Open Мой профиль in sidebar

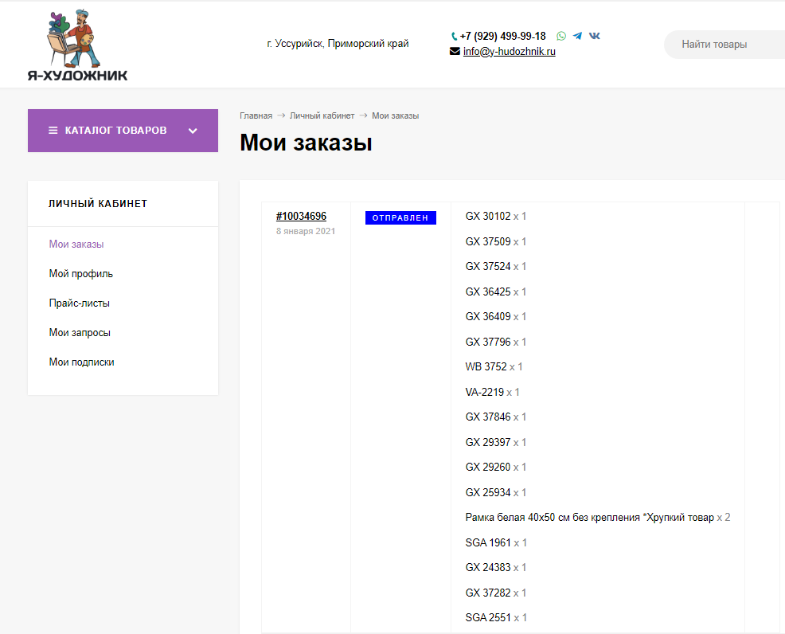tap(80, 274)
